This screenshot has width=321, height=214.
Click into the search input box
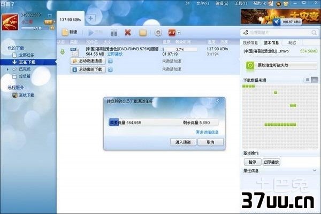pyautogui.click(x=280, y=32)
